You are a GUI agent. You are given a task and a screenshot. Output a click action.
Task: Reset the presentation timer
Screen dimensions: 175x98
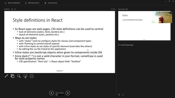(15, 9)
